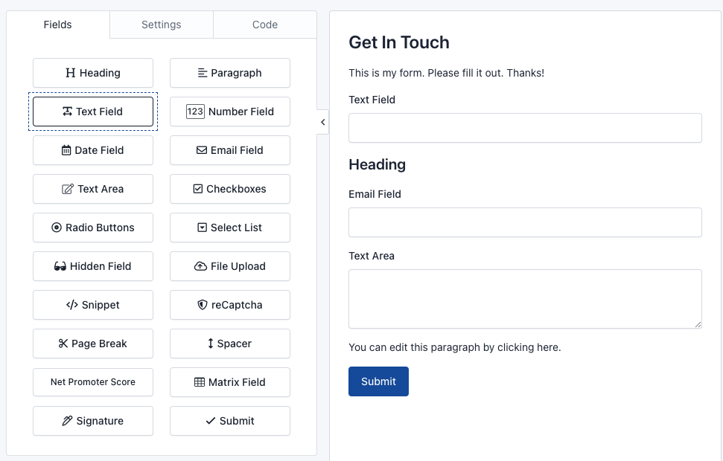
Task: Insert a reCaptcha element
Action: pos(230,305)
